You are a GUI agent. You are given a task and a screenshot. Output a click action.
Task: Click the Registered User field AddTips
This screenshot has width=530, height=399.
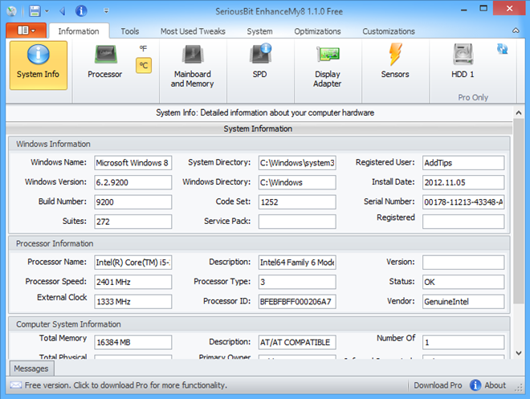point(463,163)
